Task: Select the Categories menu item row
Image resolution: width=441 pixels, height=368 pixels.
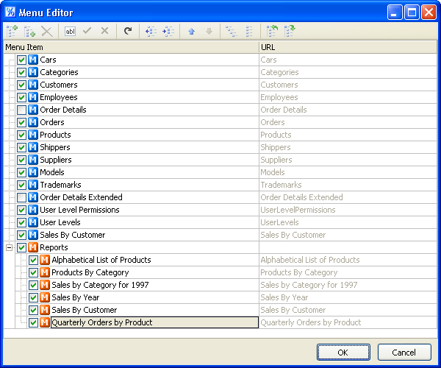Action: tap(59, 72)
